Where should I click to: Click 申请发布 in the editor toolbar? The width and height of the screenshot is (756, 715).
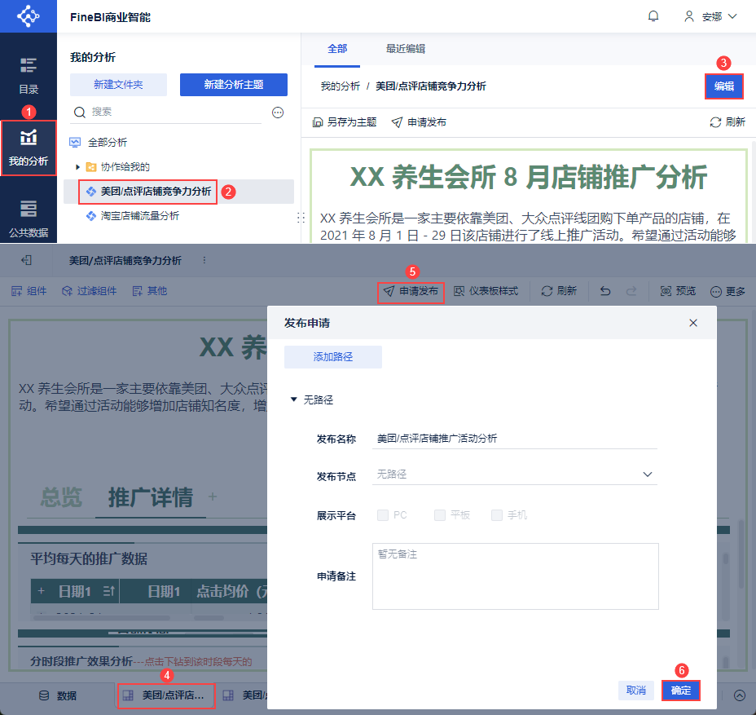(411, 291)
